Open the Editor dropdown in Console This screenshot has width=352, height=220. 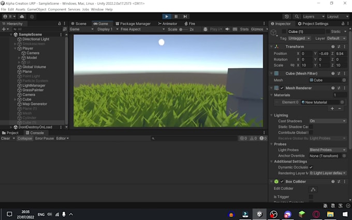[63, 138]
